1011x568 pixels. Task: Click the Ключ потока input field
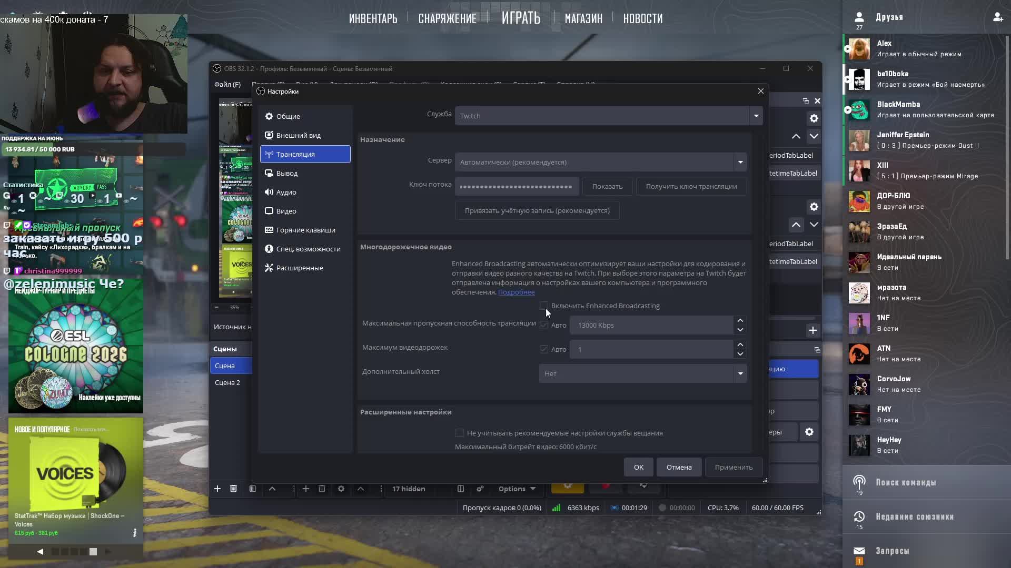pos(517,186)
